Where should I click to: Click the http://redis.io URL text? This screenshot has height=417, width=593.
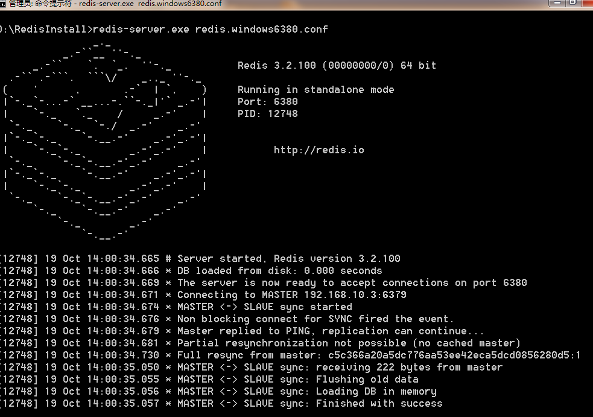(319, 150)
